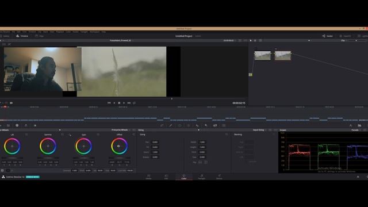Image resolution: width=368 pixels, height=207 pixels.
Task: Stop playback in the viewer
Action: pos(119,103)
